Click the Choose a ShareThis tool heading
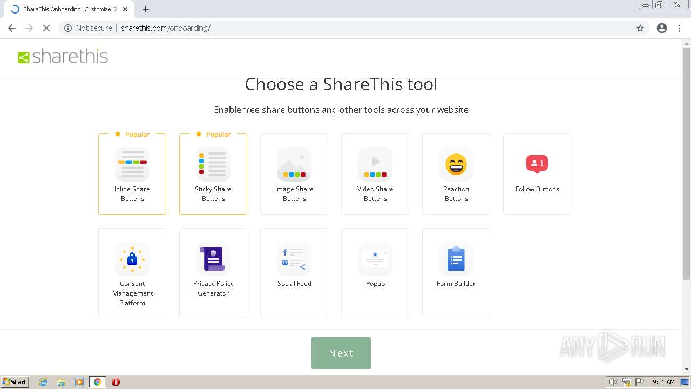 [x=341, y=84]
